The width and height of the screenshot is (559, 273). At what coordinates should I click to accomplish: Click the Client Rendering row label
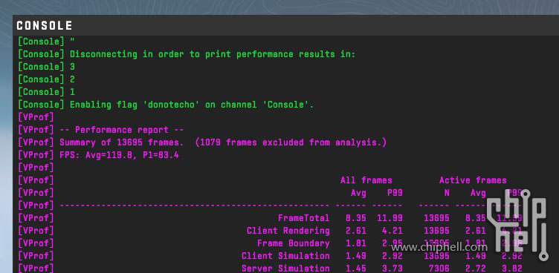[288, 231]
